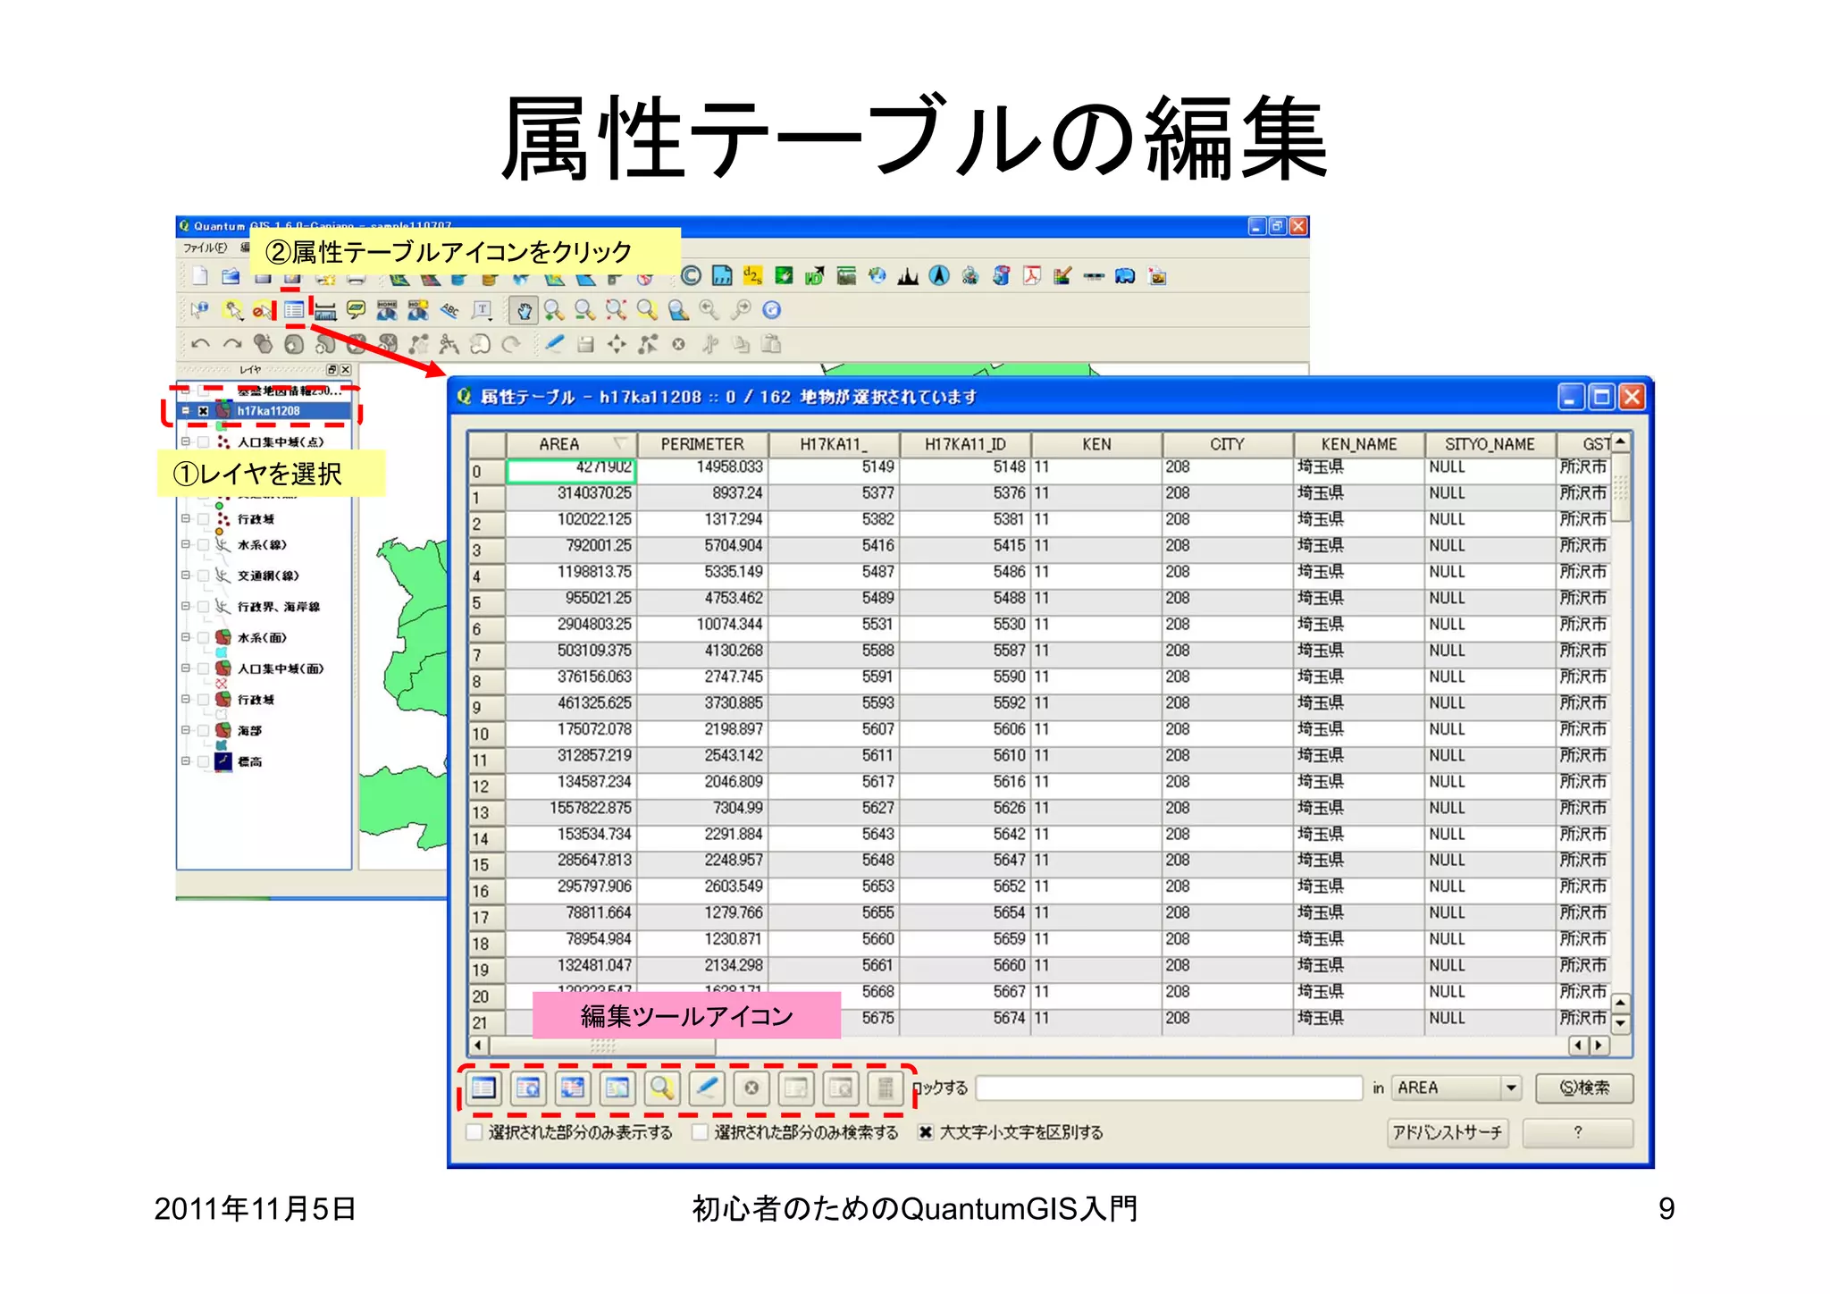
Task: Click the vertical scrollbar down arrow
Action: click(1620, 1024)
